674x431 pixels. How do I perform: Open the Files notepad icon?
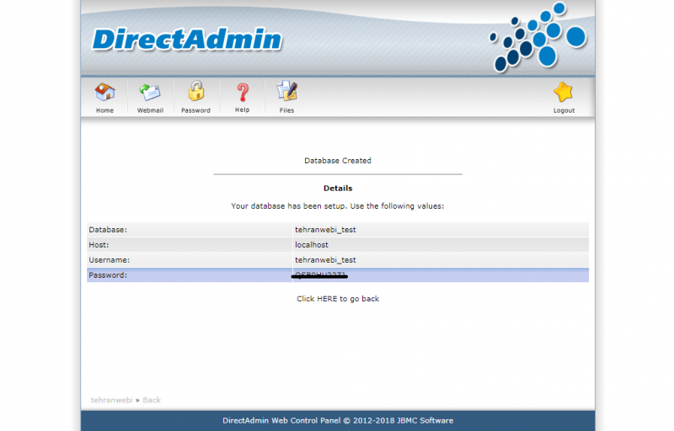tap(286, 92)
